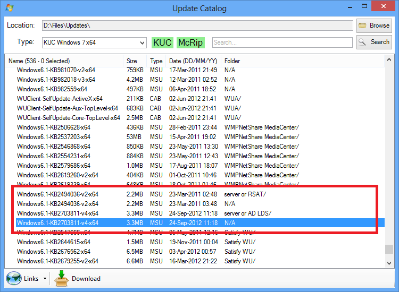The image size is (399, 292).
Task: Maximize the Update Catalog window
Action: 364,6
